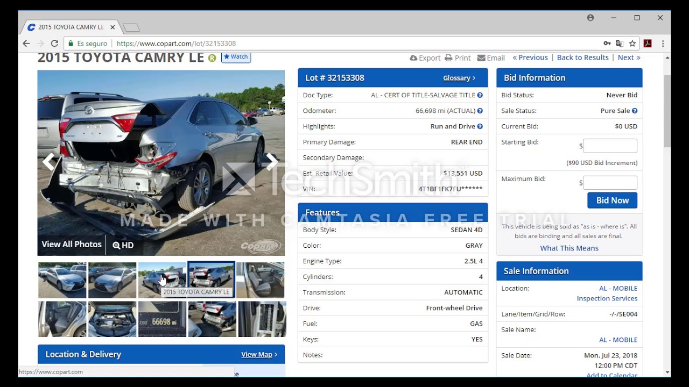View photo in HD
The image size is (689, 387).
(x=123, y=245)
